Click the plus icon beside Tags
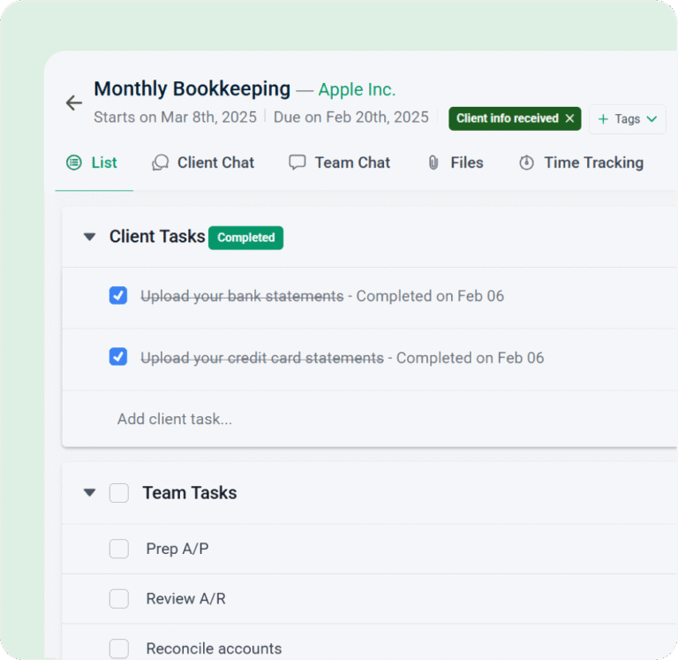This screenshot has width=678, height=660. [604, 119]
